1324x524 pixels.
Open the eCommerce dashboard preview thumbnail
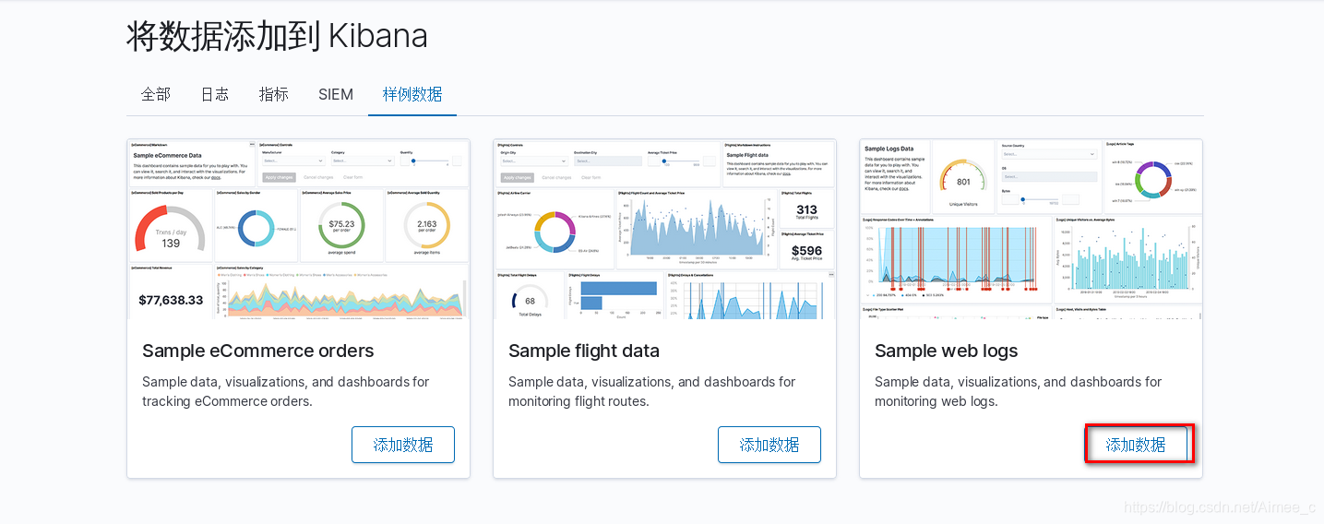(x=298, y=229)
